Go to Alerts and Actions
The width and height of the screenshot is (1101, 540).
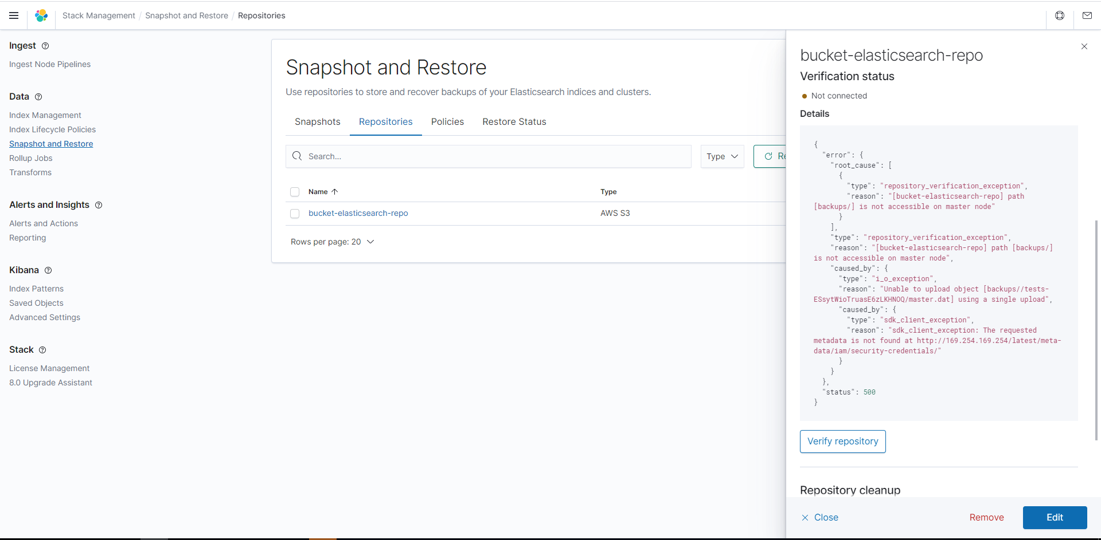pyautogui.click(x=44, y=223)
